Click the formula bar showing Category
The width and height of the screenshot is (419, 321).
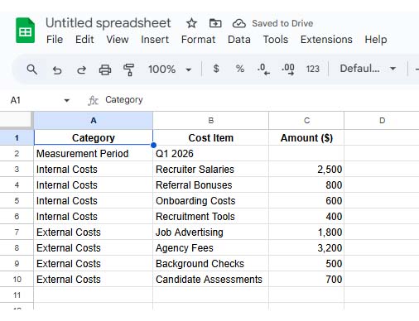point(259,100)
